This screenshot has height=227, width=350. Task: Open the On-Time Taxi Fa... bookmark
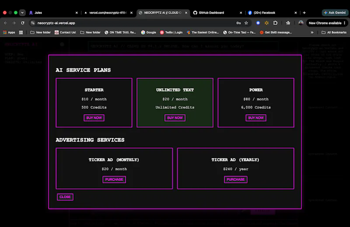pyautogui.click(x=239, y=32)
